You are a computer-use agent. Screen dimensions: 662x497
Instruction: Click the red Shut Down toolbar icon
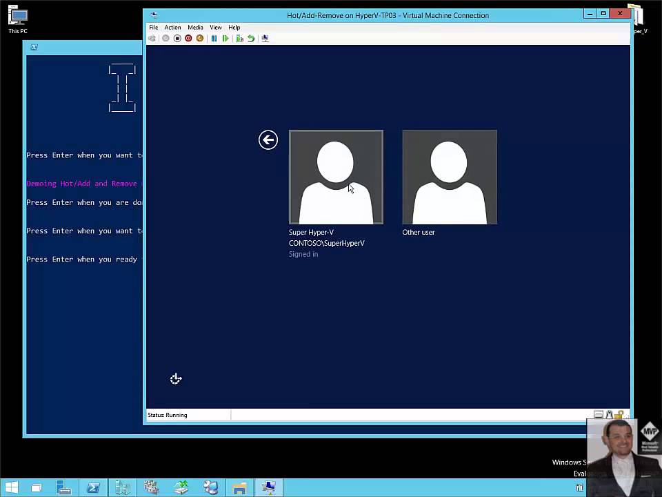[188, 39]
